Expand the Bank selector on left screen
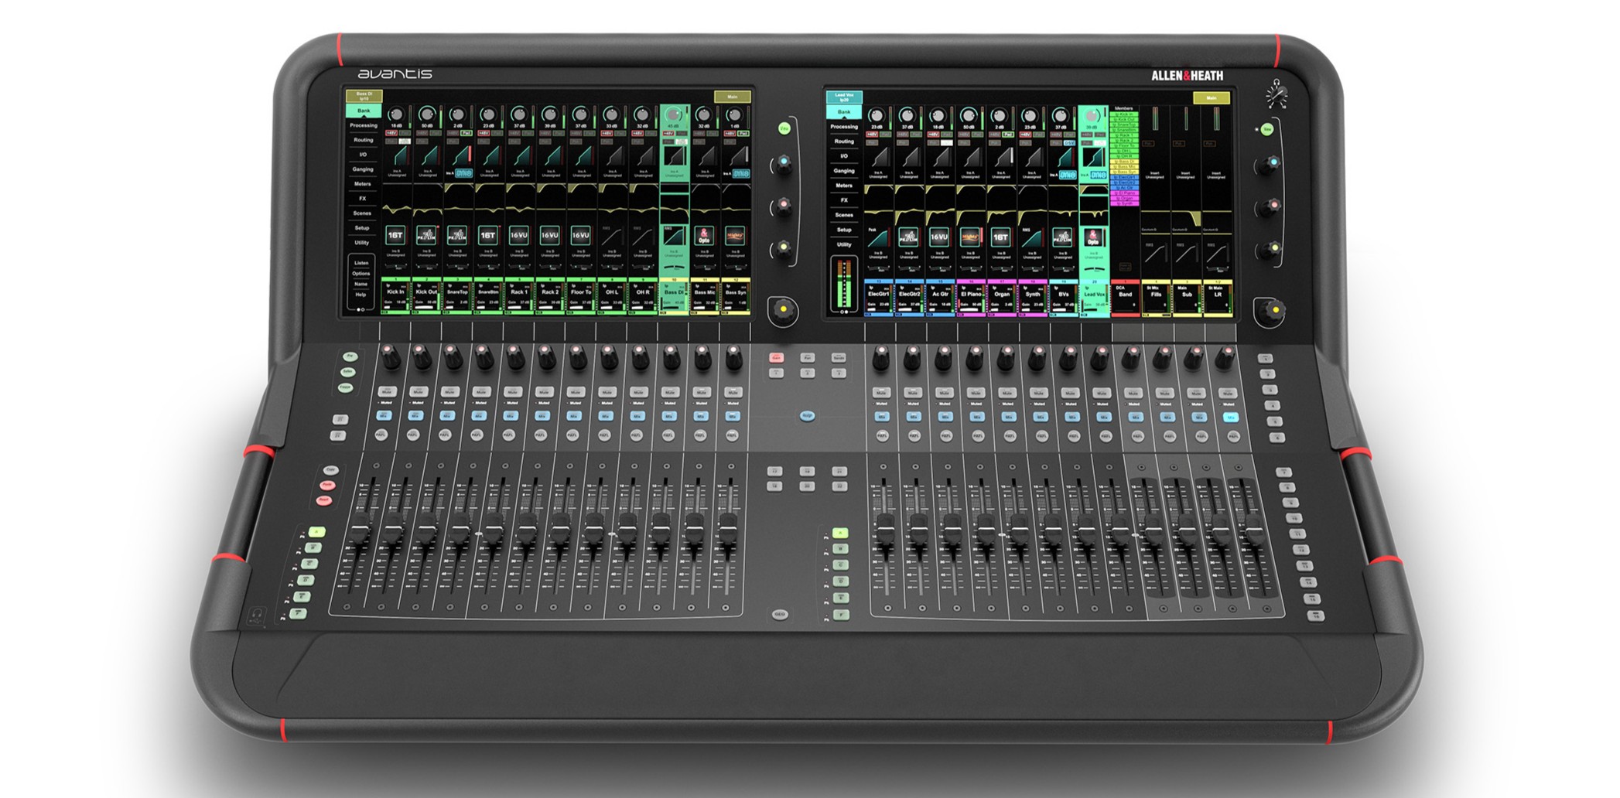This screenshot has height=798, width=1620. click(x=363, y=111)
